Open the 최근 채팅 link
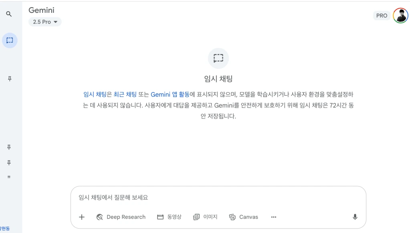The image size is (410, 233). pos(125,94)
